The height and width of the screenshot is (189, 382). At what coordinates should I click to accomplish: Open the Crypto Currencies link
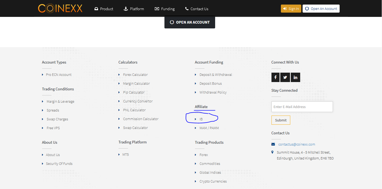pos(213,181)
